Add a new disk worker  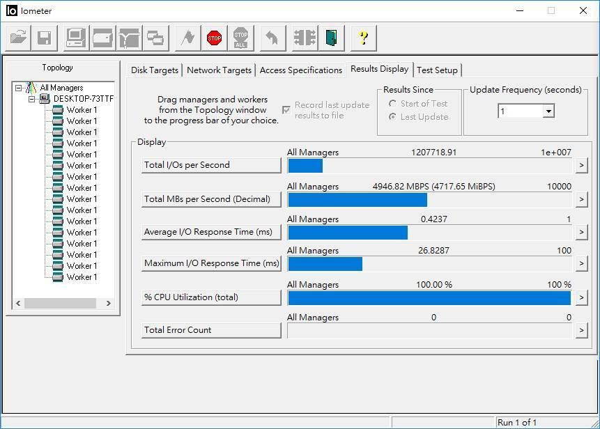click(102, 38)
